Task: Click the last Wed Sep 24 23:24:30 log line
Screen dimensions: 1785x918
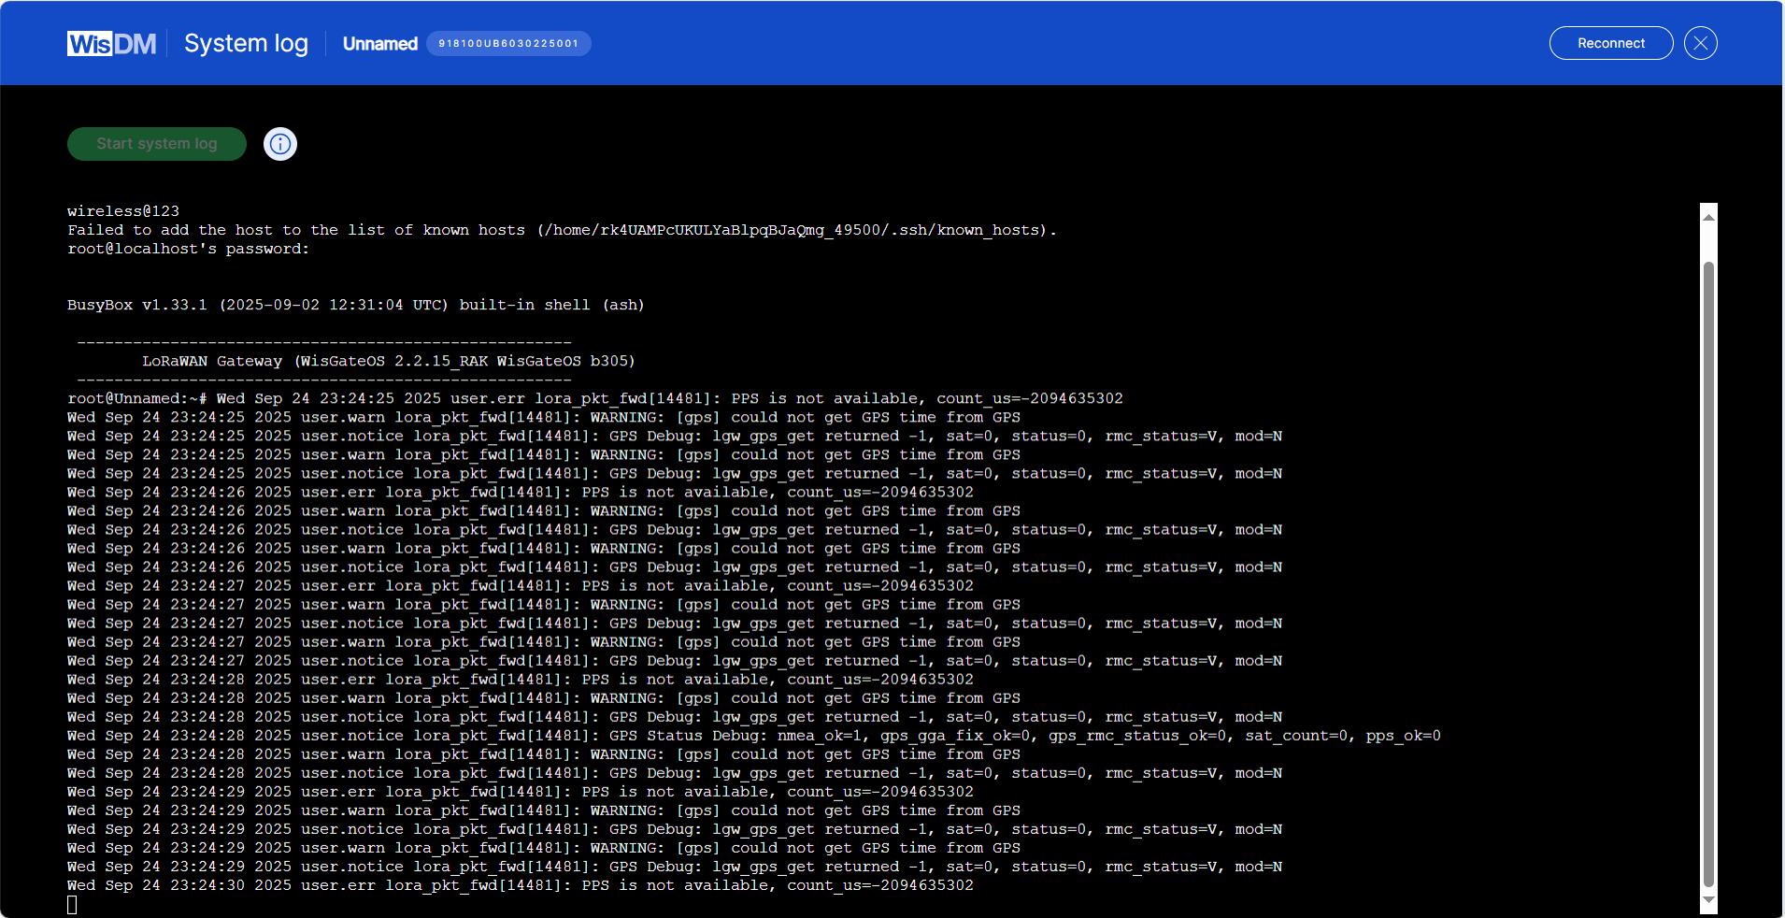Action: pos(520,885)
